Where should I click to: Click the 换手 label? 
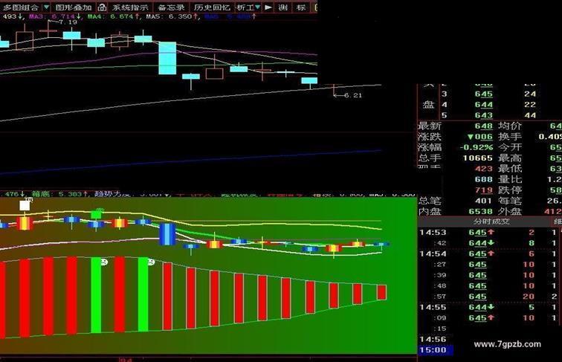coord(510,137)
